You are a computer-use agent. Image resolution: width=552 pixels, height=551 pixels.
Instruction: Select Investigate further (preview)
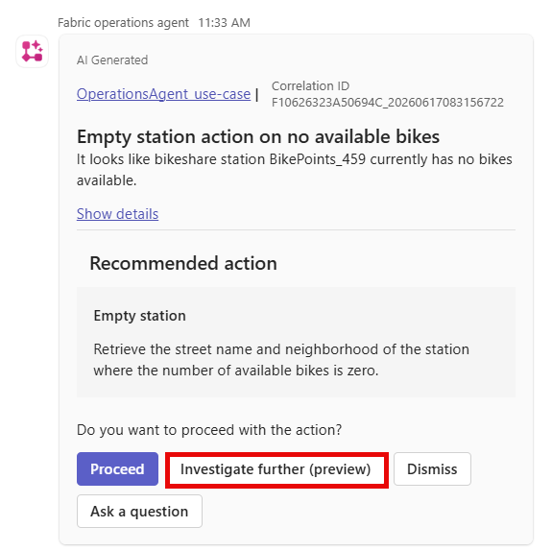click(x=276, y=469)
